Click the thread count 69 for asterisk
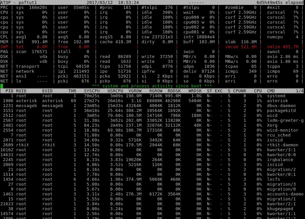305x219 pixels. tap(74, 101)
